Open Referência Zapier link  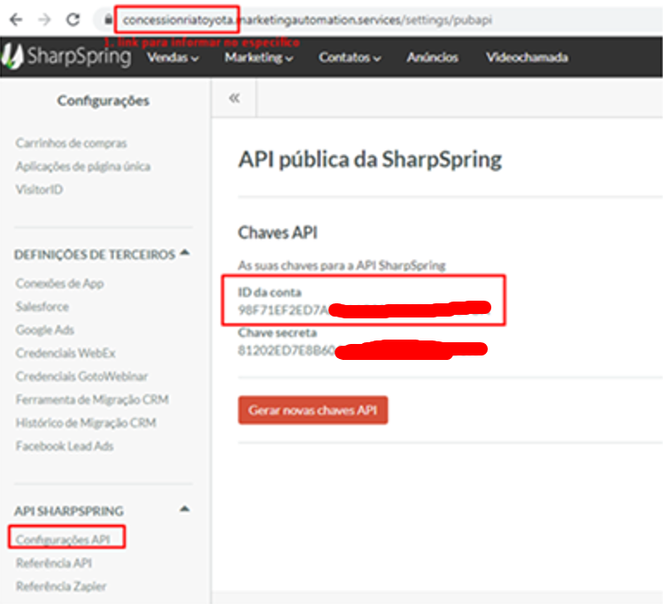coord(61,586)
